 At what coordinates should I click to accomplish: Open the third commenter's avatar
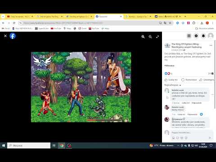point(167,119)
